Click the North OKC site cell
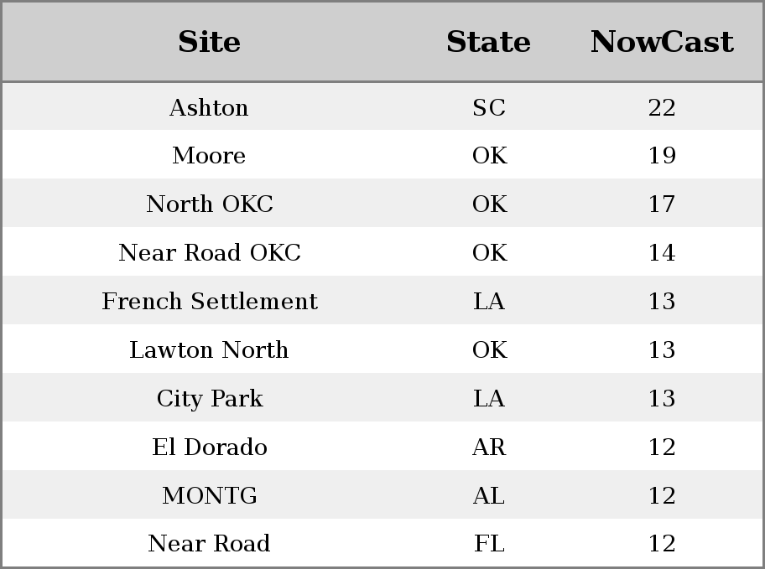This screenshot has width=765, height=569. (x=210, y=204)
